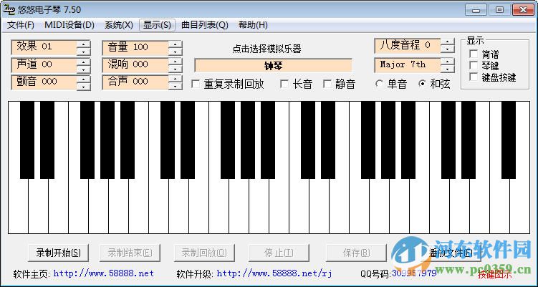This screenshot has width=538, height=287.
Task: Click the 停止(T) button
Action: (x=279, y=253)
